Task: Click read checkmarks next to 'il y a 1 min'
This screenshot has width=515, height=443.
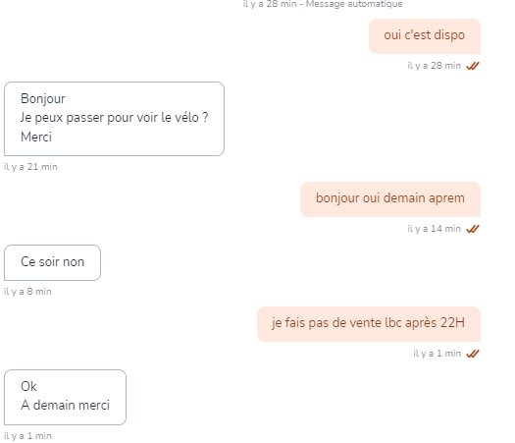Action: click(473, 354)
